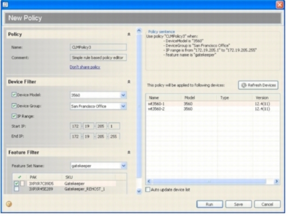This screenshot has width=288, height=217.
Task: Collapse the Policy section chevron
Action: click(x=129, y=34)
